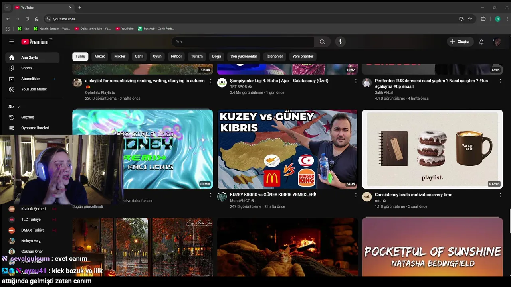Open MuratAbiGF channel avatar
The height and width of the screenshot is (287, 511).
coord(222,197)
